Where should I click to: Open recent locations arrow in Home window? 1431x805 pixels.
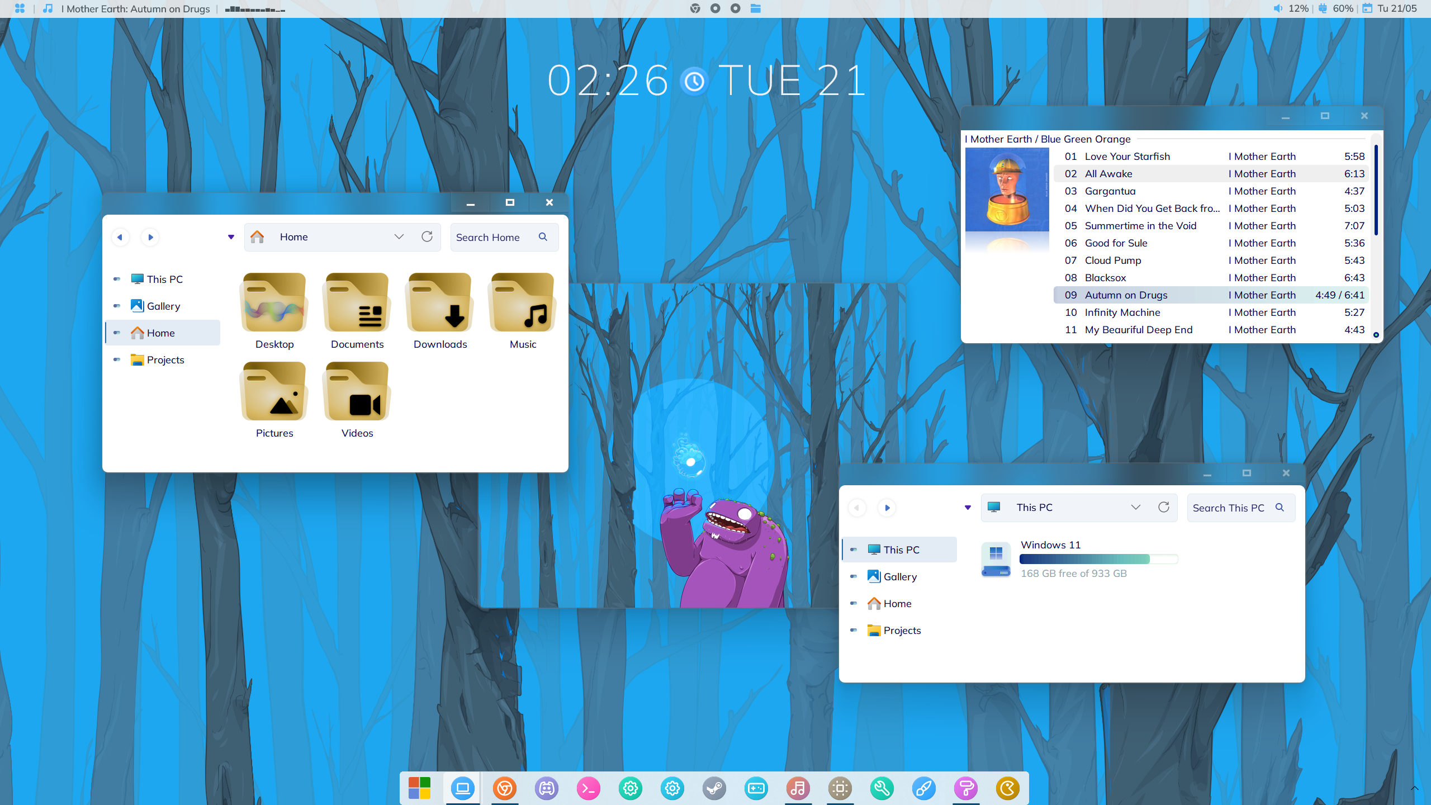(x=231, y=237)
